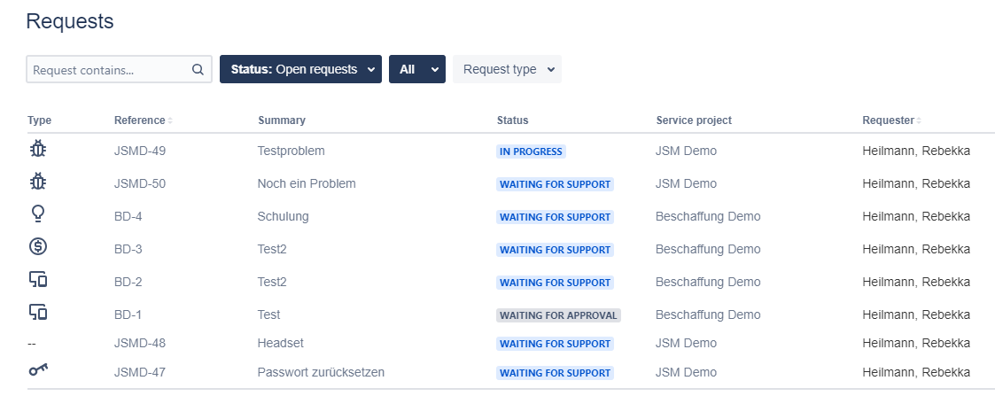Sort by the Reference column header
The height and width of the screenshot is (396, 995).
click(140, 120)
